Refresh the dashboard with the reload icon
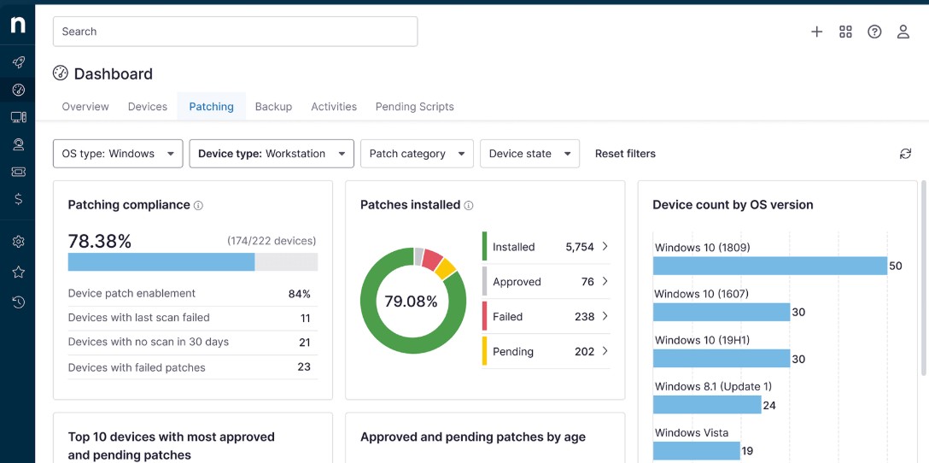Viewport: 929px width, 463px height. (905, 154)
